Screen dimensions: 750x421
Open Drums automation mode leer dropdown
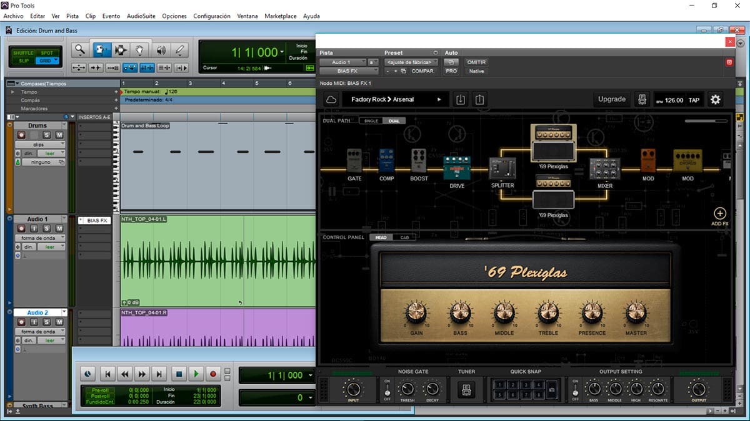click(x=51, y=153)
